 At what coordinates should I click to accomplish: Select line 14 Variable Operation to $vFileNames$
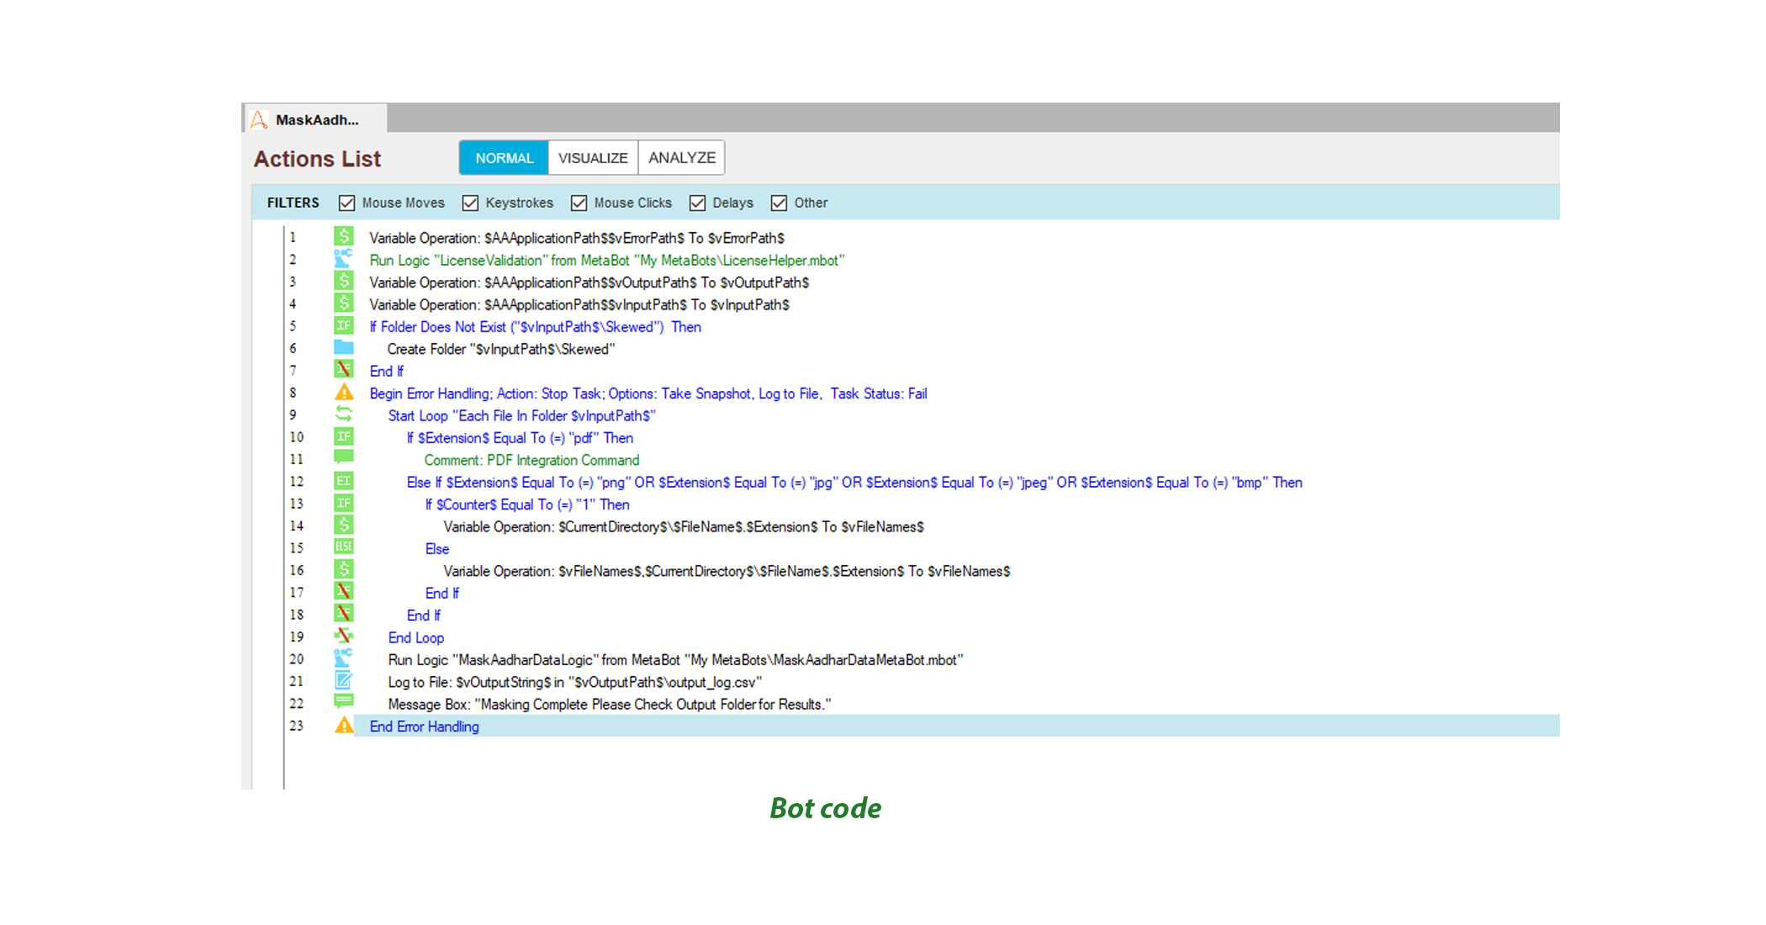(684, 526)
